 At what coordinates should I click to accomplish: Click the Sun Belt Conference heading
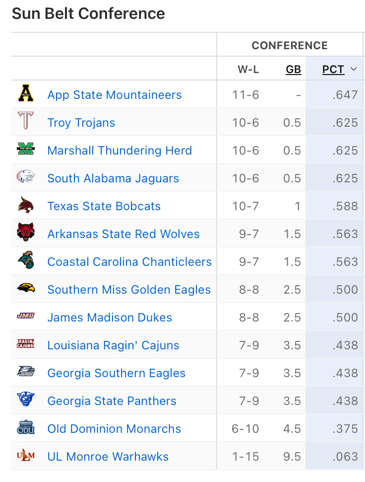[88, 13]
